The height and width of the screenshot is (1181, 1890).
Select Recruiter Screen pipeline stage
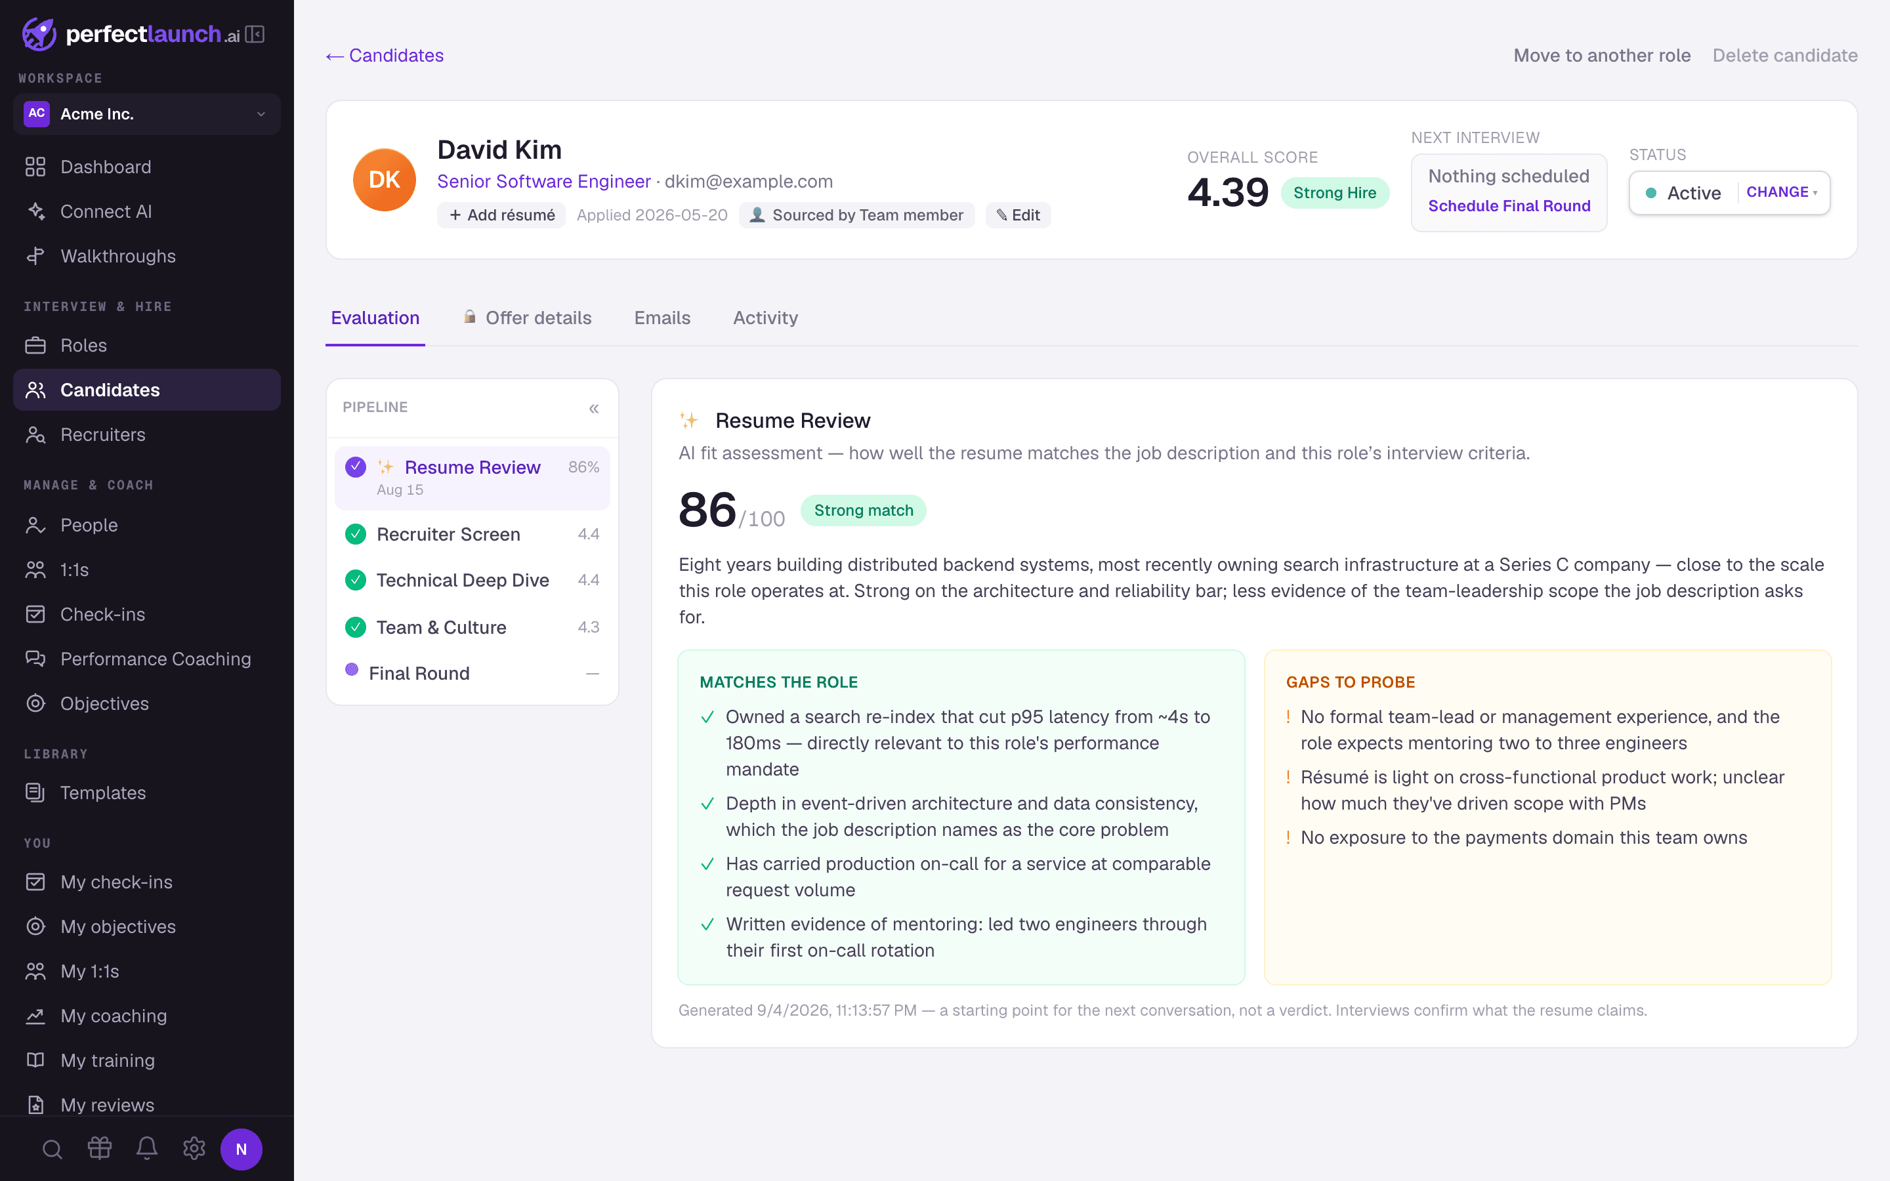472,534
